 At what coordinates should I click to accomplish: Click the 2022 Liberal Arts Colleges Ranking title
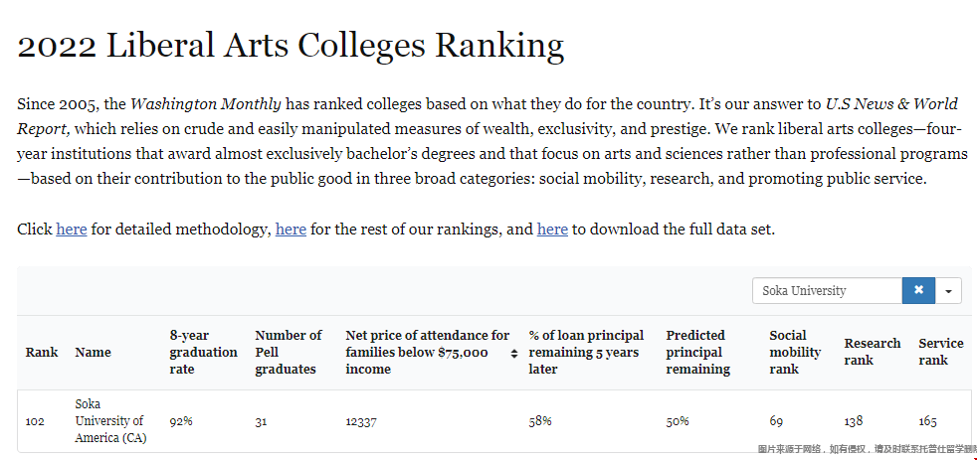click(x=291, y=46)
